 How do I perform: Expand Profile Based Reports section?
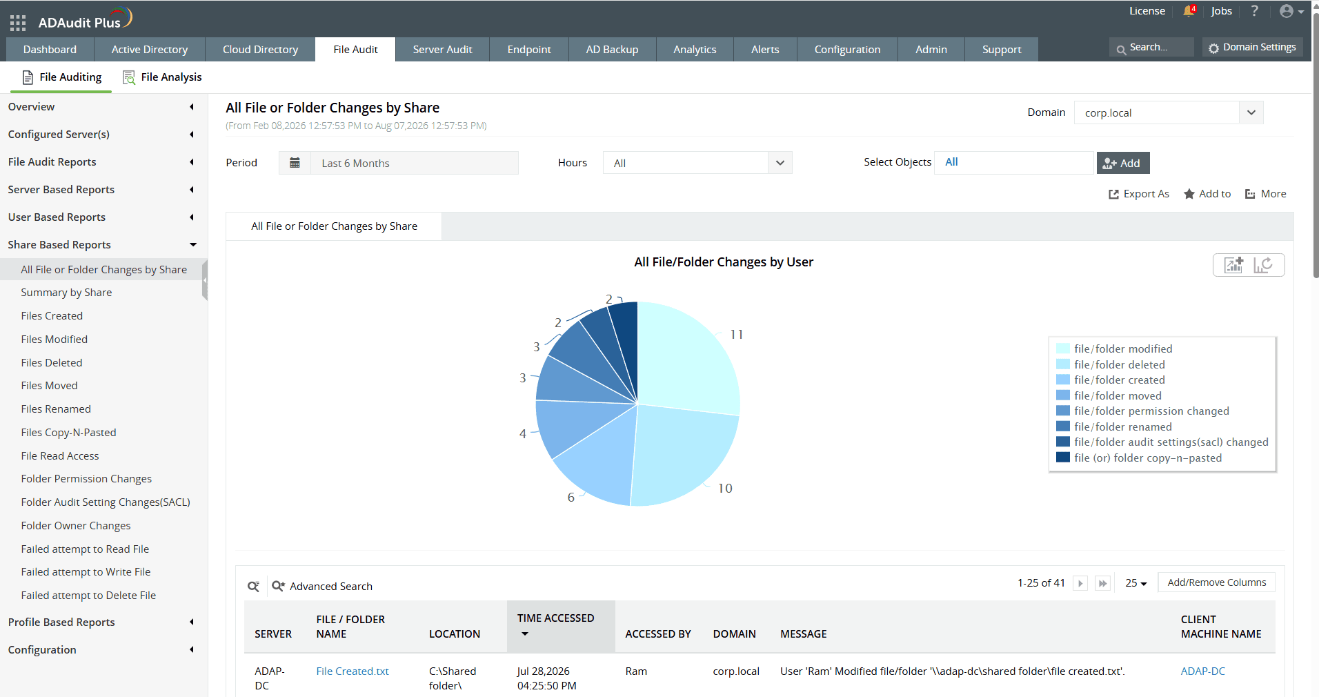coord(192,622)
